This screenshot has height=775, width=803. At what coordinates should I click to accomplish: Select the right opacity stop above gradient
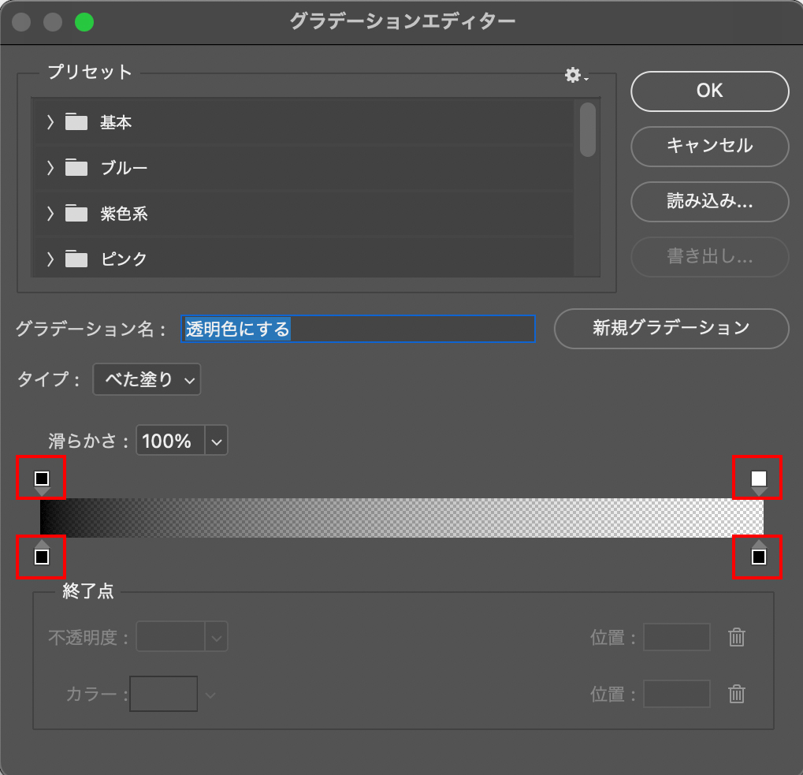coord(758,479)
